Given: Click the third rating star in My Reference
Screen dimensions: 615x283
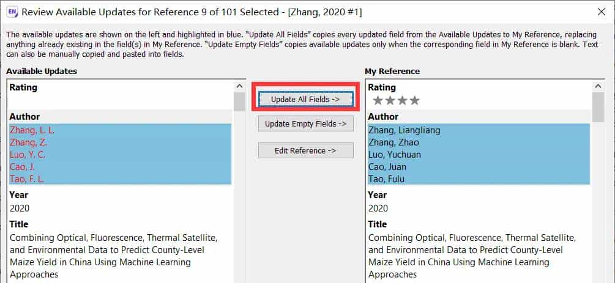Looking at the screenshot, I should pos(403,100).
